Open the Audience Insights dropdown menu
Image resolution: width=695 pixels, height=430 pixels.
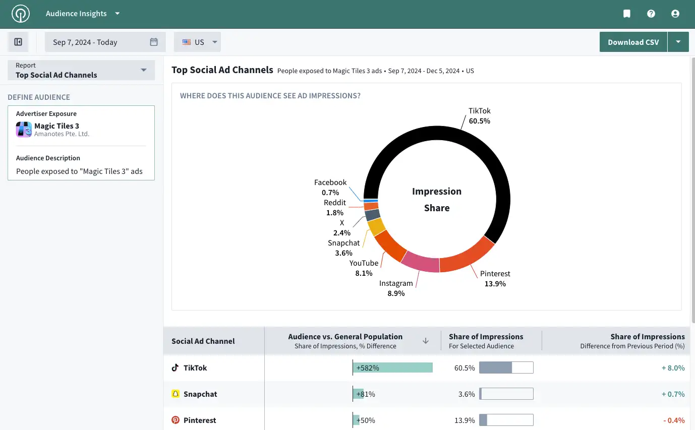click(83, 14)
